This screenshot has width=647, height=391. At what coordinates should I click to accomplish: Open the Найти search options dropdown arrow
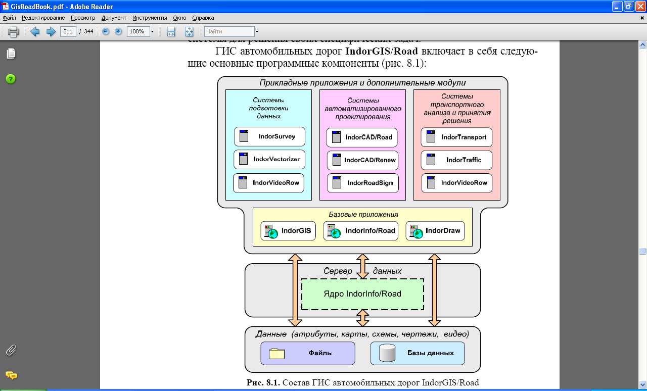click(x=257, y=31)
